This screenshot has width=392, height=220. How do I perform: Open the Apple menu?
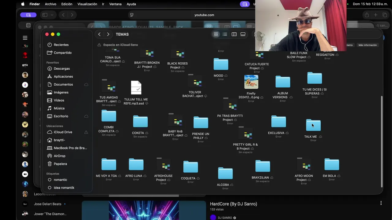point(23,4)
